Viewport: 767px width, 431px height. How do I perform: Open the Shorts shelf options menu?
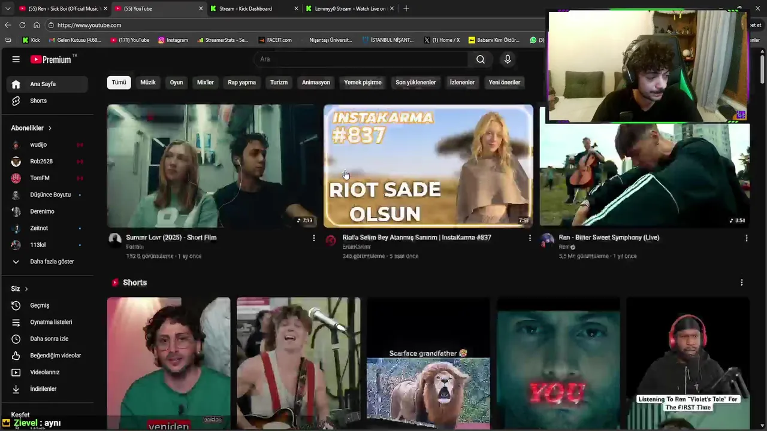742,283
